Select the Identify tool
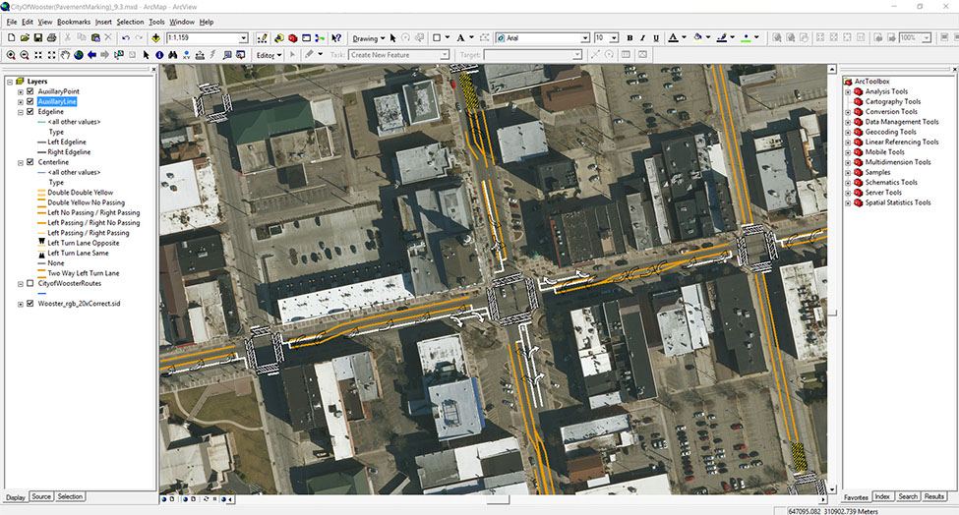Viewport: 959px width, 515px height. coord(159,55)
